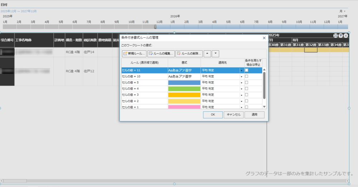
Task: Check stop-if-true for rule セルの値 = 11
Action: click(247, 70)
